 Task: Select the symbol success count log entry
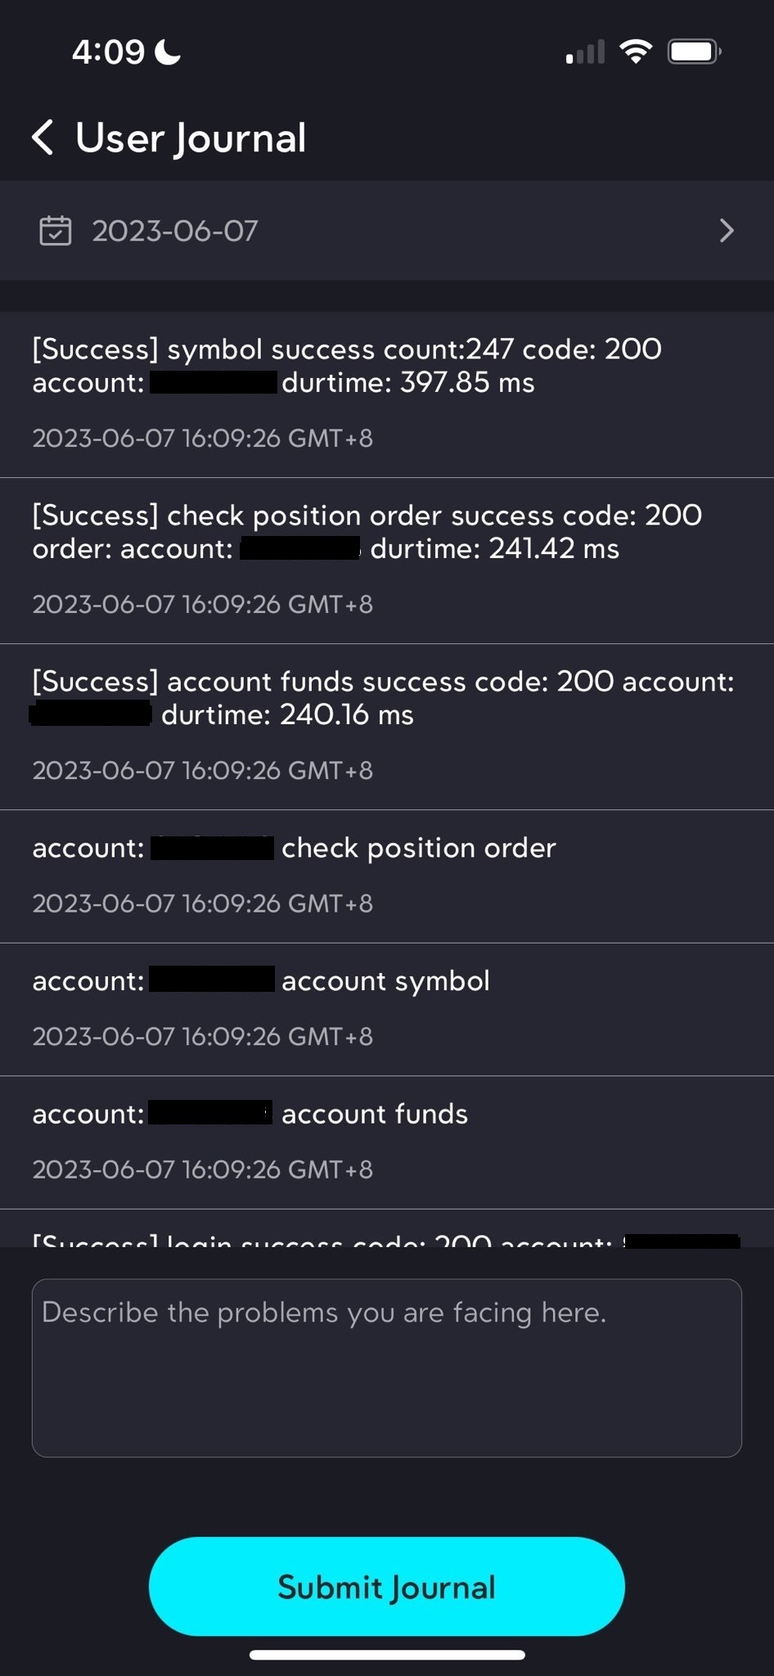click(387, 393)
